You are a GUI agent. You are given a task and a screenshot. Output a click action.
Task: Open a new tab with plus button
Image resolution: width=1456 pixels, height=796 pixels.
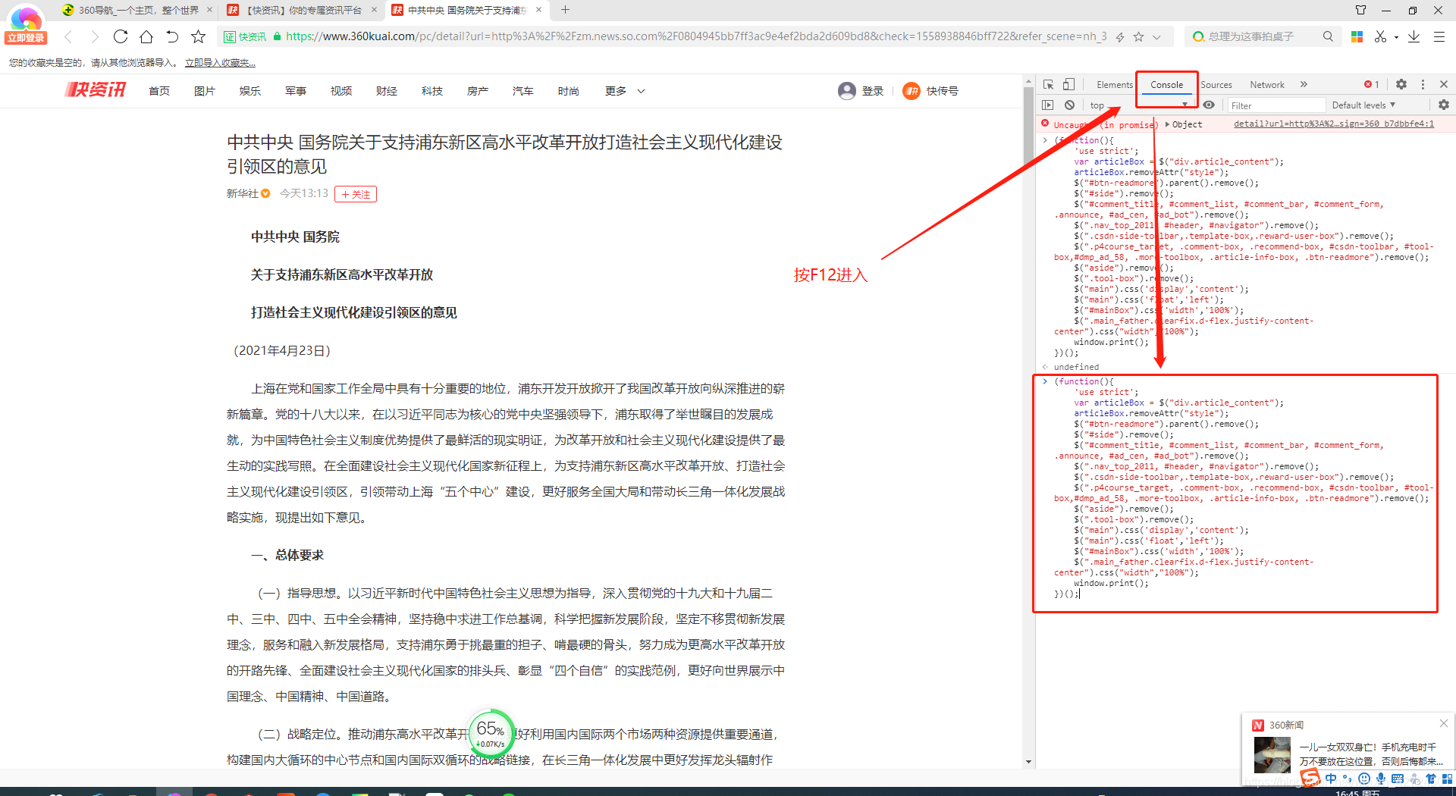point(565,10)
